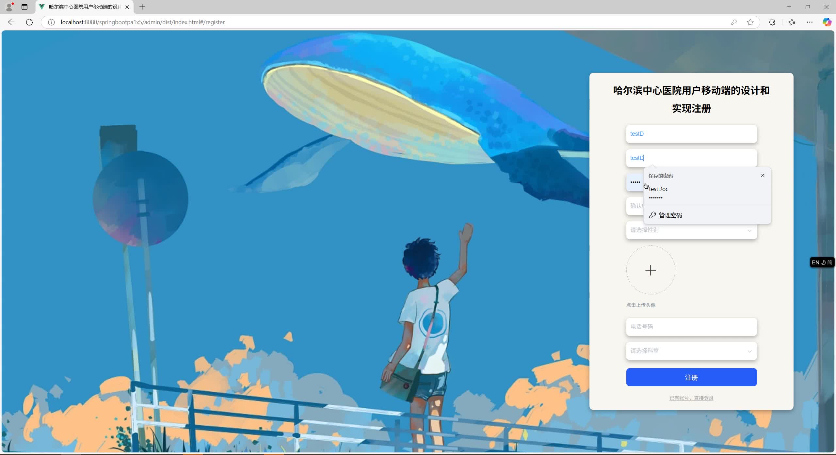Open the browser settings ellipsis menu
836x455 pixels.
pyautogui.click(x=810, y=22)
